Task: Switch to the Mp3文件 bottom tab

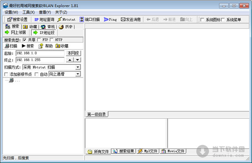Action: [148, 151]
